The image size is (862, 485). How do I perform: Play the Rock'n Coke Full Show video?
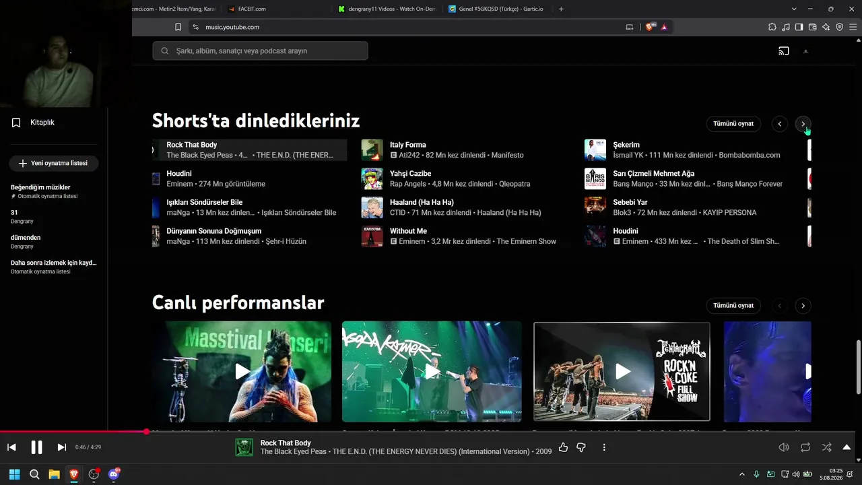pyautogui.click(x=622, y=371)
